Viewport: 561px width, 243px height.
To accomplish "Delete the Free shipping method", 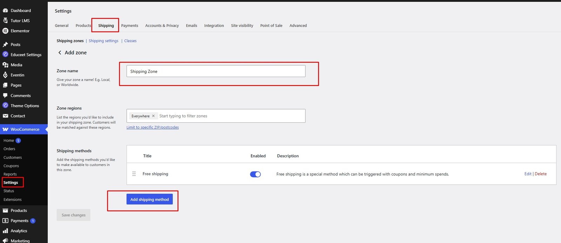I will (x=541, y=174).
